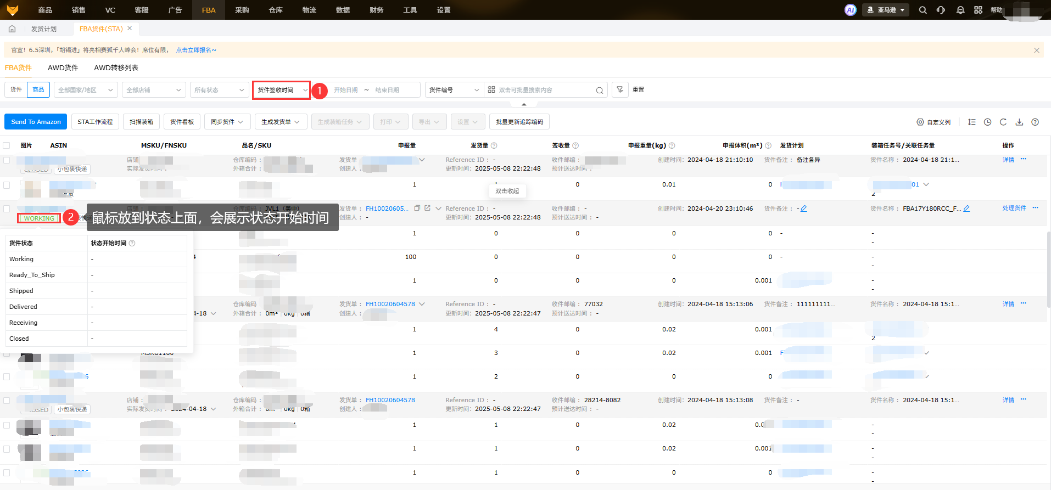Open shipment link FH10020604578
This screenshot has height=490, width=1051.
coord(390,304)
